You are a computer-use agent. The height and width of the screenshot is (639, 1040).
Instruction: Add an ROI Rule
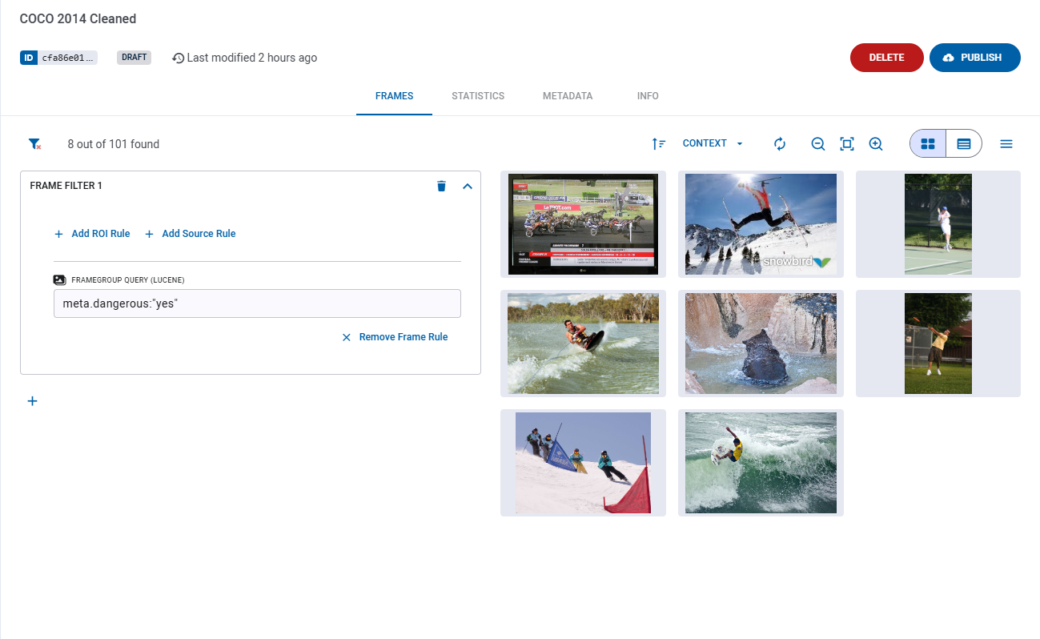[92, 233]
